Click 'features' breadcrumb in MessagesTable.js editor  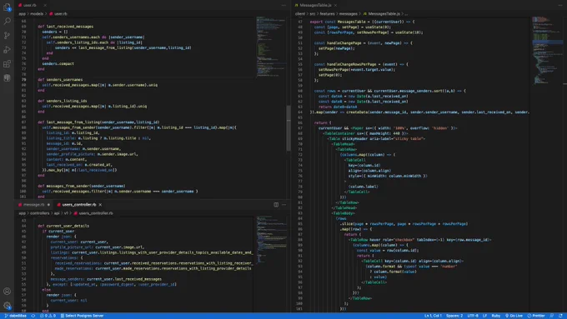tap(327, 13)
